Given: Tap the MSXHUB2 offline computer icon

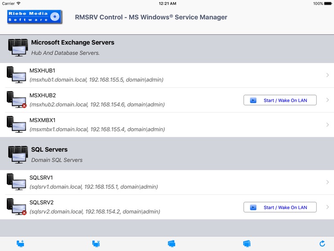Looking at the screenshot, I should [x=16, y=99].
